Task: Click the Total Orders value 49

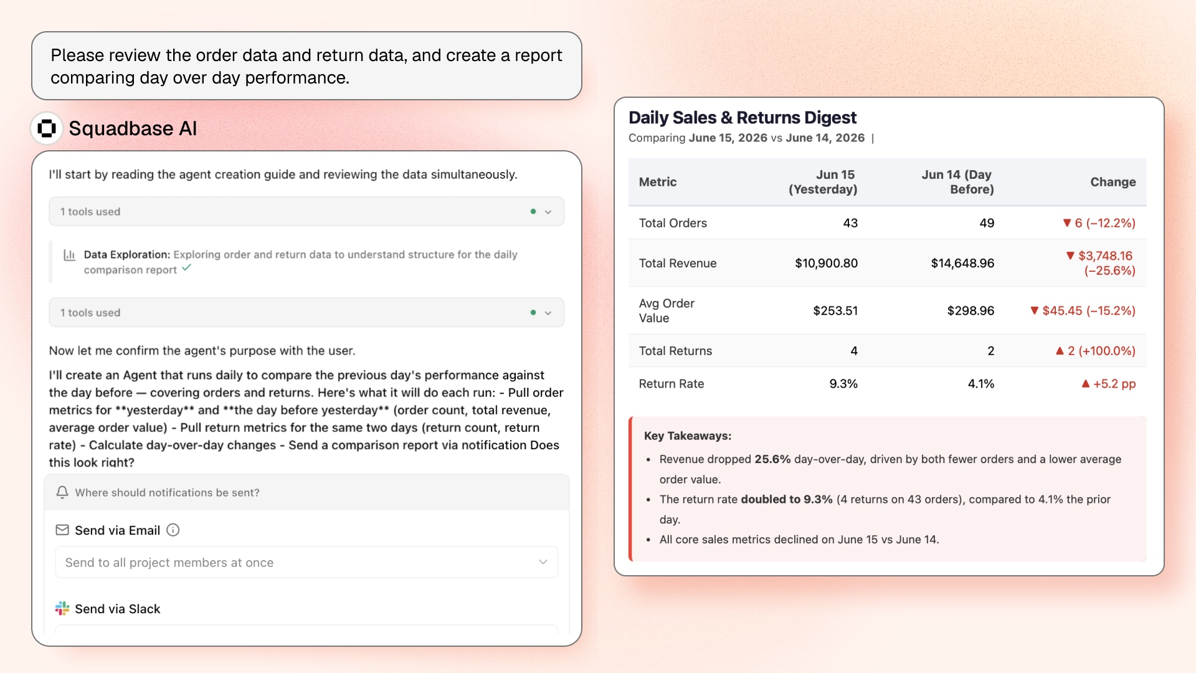Action: 987,223
